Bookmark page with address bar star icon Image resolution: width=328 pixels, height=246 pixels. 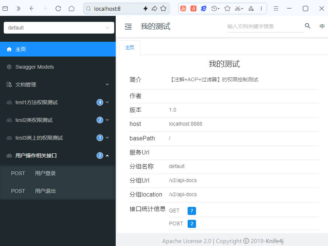click(x=163, y=8)
